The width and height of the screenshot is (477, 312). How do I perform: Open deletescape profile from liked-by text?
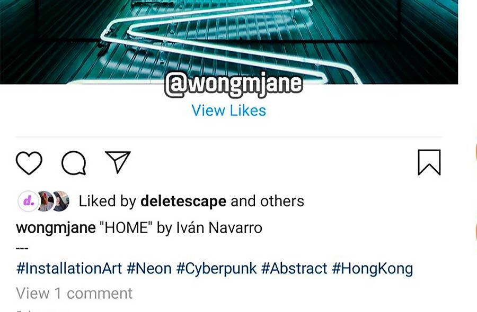(183, 201)
